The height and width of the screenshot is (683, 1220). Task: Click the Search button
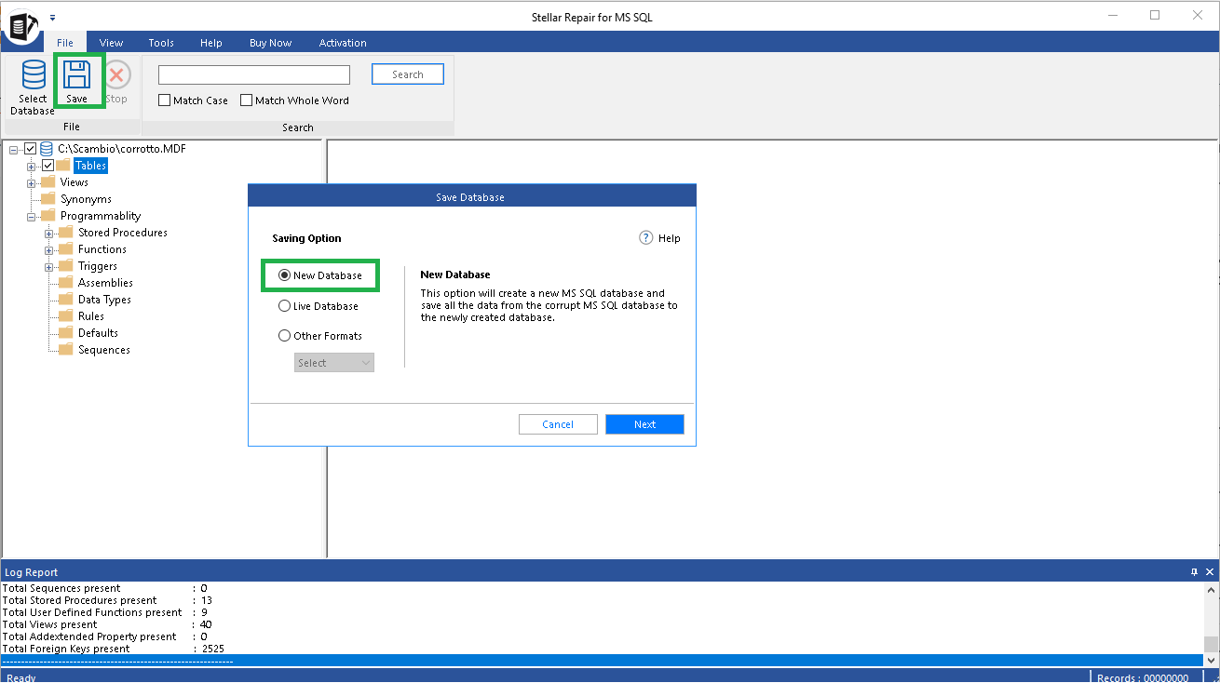pyautogui.click(x=408, y=74)
